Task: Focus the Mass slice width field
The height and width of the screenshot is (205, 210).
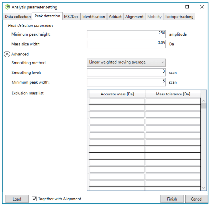Action: point(126,44)
